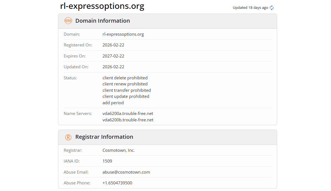Click the rl-expressoptions.org page title
The height and width of the screenshot is (191, 331).
pyautogui.click(x=102, y=6)
